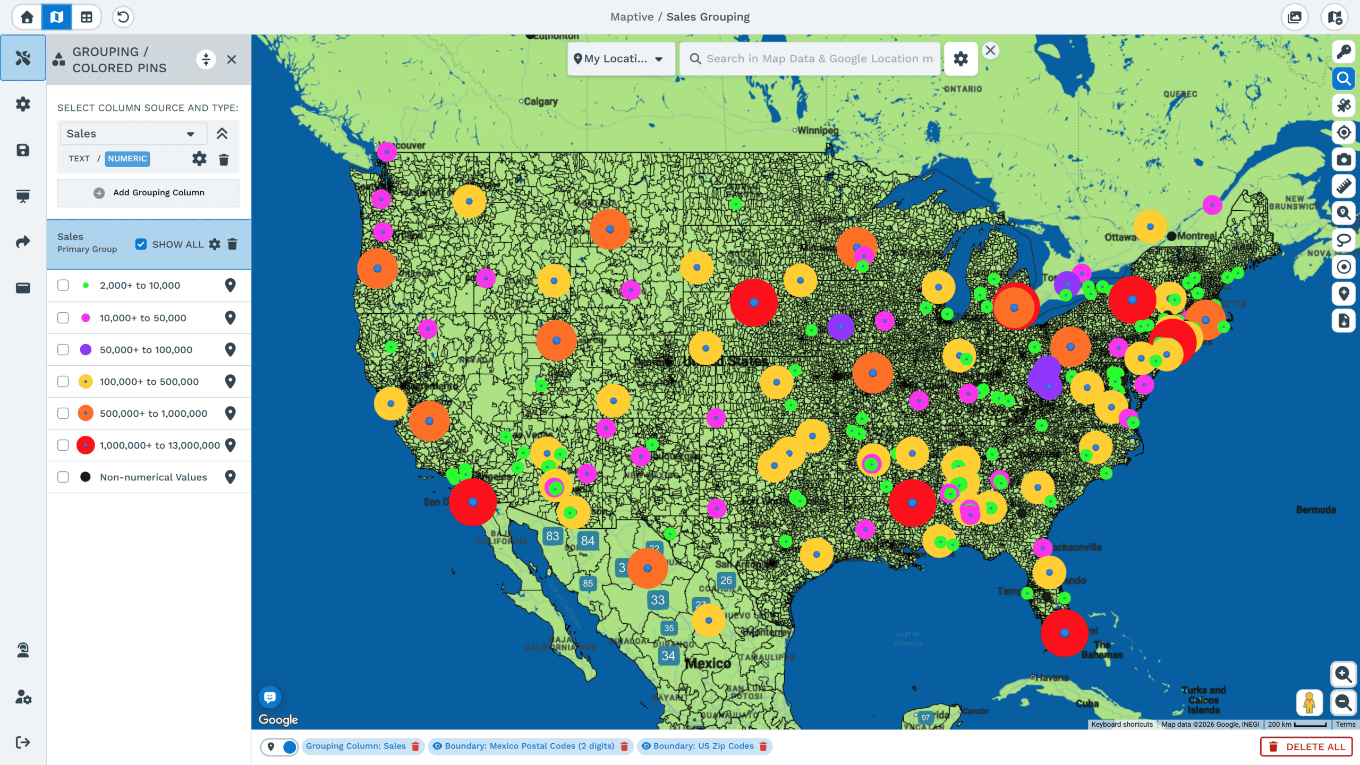Screen dimensions: 1360x765
Task: Click pin marker icon for 10,000+ to 50,000
Action: pyautogui.click(x=230, y=318)
